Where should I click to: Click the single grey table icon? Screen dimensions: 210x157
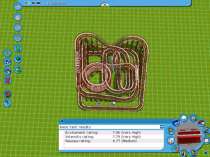pos(18,38)
